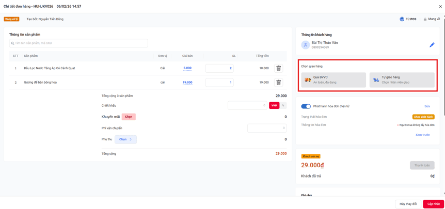Click the customer avatar icon

[x=306, y=45]
